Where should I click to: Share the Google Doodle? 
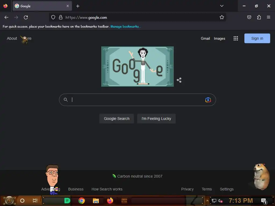click(179, 80)
